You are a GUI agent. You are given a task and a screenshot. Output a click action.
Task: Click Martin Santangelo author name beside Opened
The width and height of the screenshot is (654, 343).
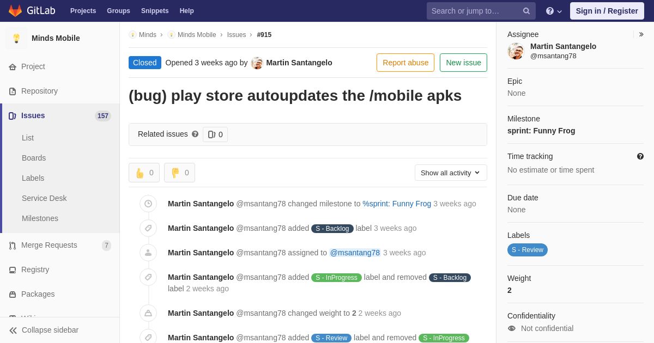(299, 63)
